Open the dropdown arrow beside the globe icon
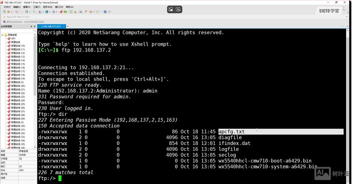Image resolution: width=352 pixels, height=184 pixels. [50, 12]
